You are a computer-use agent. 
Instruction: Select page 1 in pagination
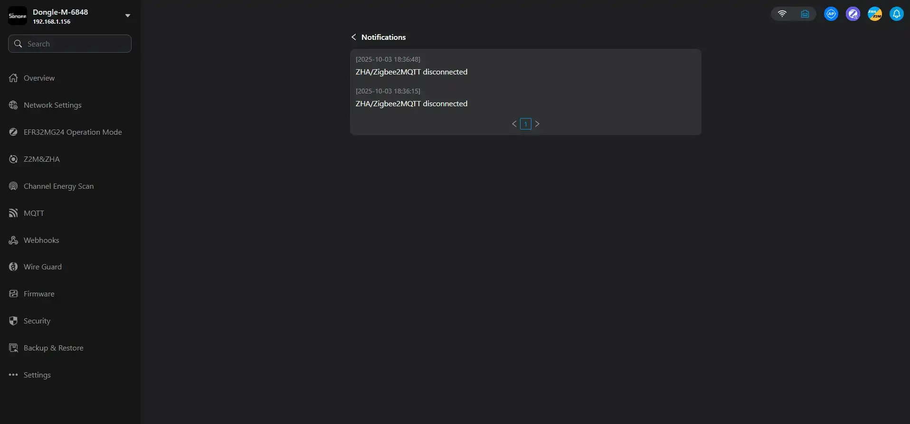coord(525,124)
